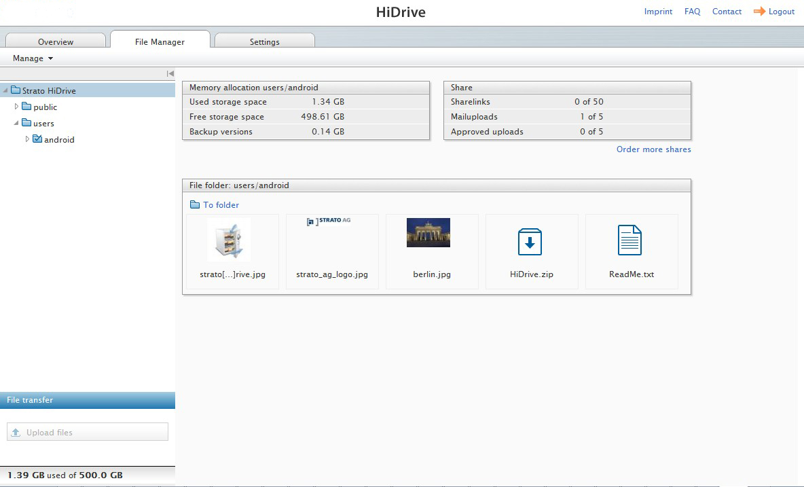Collapse the users folder node
Screen dimensions: 804x487
tap(16, 122)
